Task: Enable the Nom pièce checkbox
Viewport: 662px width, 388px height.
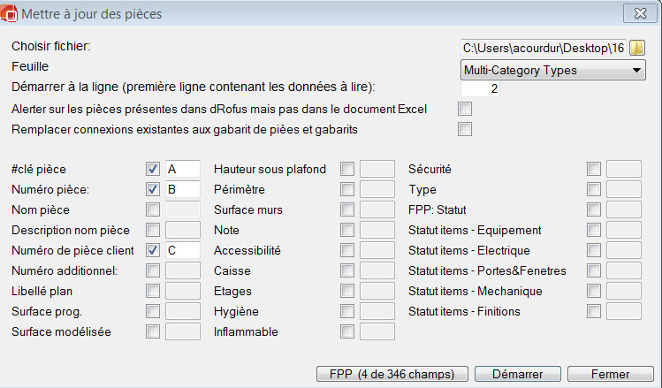Action: point(153,209)
